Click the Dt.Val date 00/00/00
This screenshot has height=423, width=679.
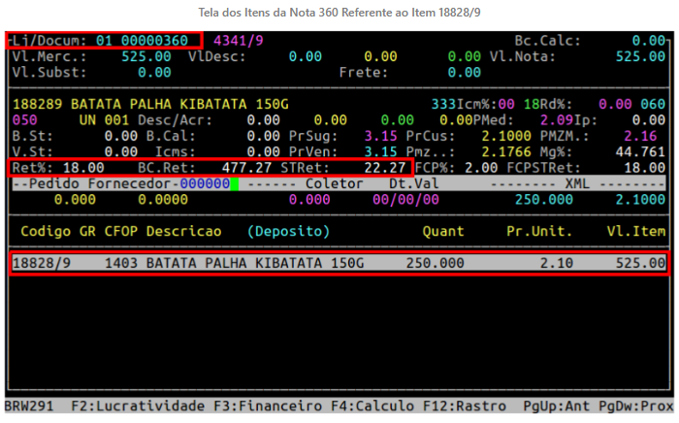pos(405,199)
